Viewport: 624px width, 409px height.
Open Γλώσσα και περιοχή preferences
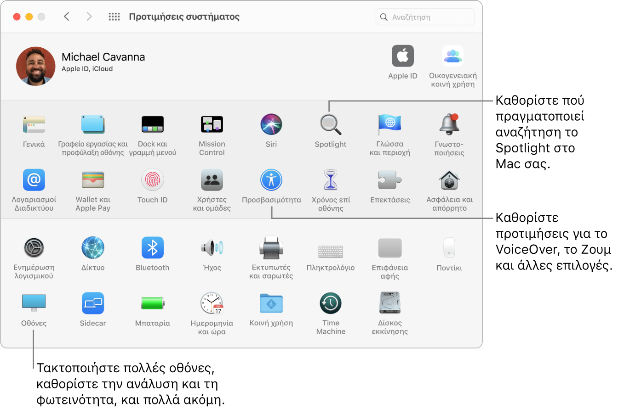click(389, 124)
